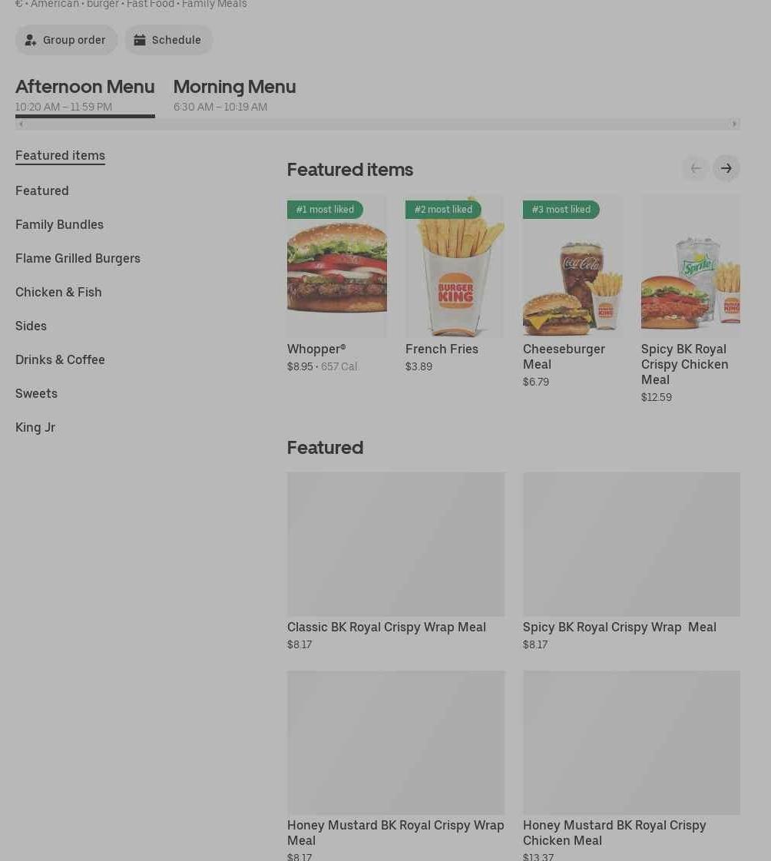Open Cheeseburger Meal item
The width and height of the screenshot is (771, 861).
point(573,292)
